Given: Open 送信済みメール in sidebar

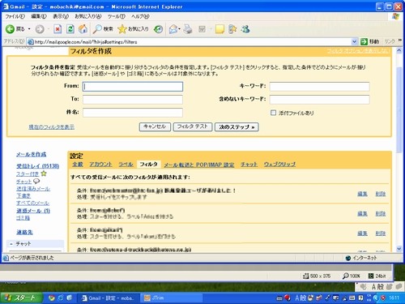Looking at the screenshot, I should pyautogui.click(x=33, y=189).
